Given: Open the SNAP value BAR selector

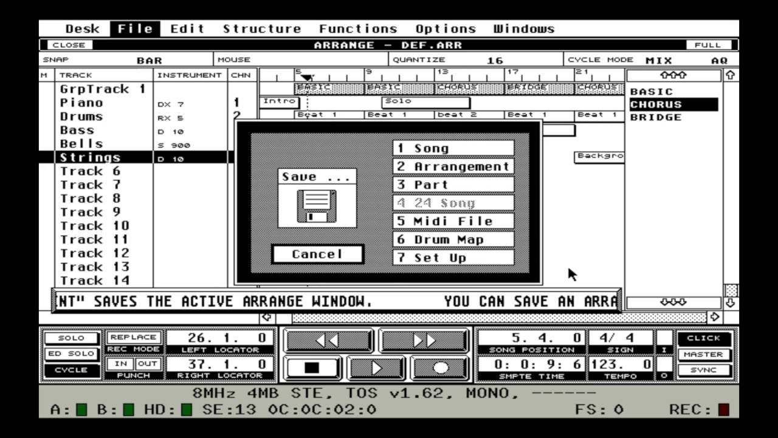Looking at the screenshot, I should 150,60.
